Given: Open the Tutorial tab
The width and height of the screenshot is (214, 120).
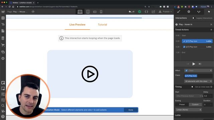Looking at the screenshot, I should (x=103, y=25).
